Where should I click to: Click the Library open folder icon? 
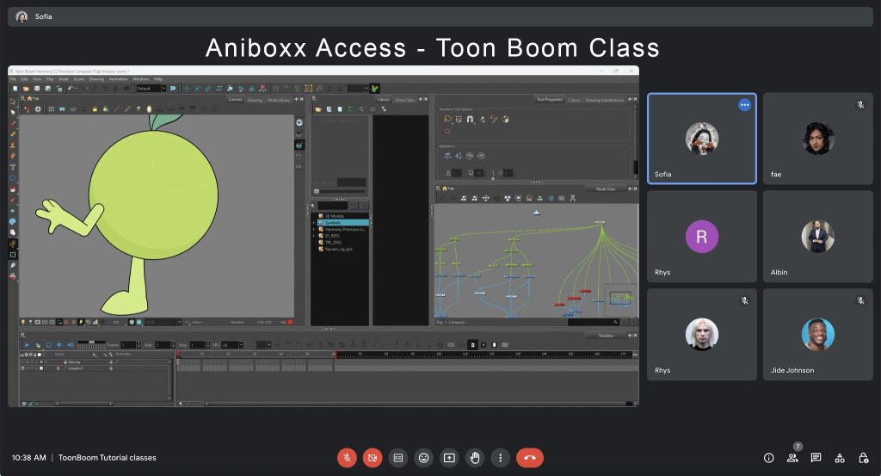tap(318, 109)
